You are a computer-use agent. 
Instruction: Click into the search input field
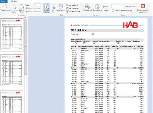117,6
